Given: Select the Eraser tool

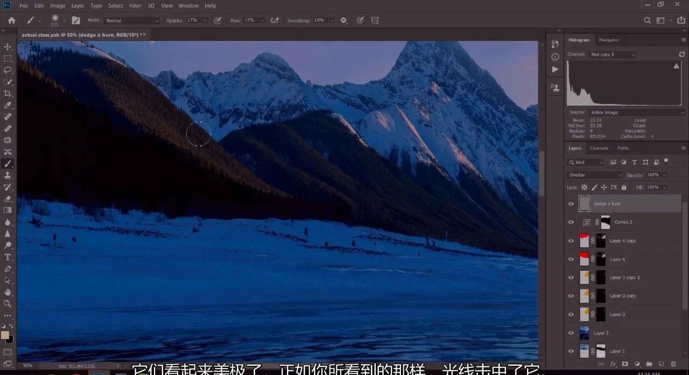Looking at the screenshot, I should pos(8,199).
